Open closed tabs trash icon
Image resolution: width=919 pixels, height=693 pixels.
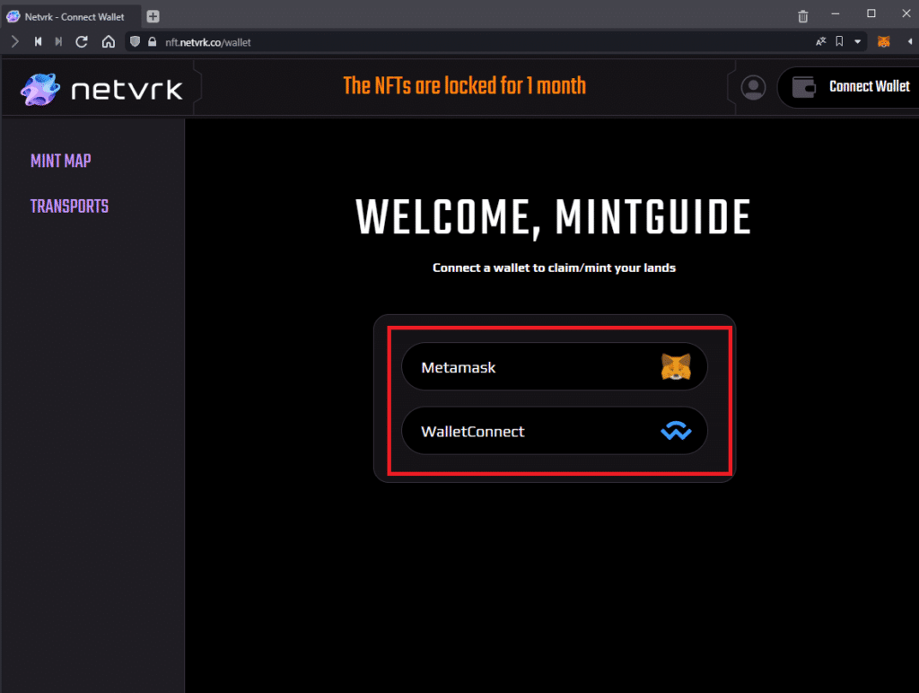[x=802, y=15]
